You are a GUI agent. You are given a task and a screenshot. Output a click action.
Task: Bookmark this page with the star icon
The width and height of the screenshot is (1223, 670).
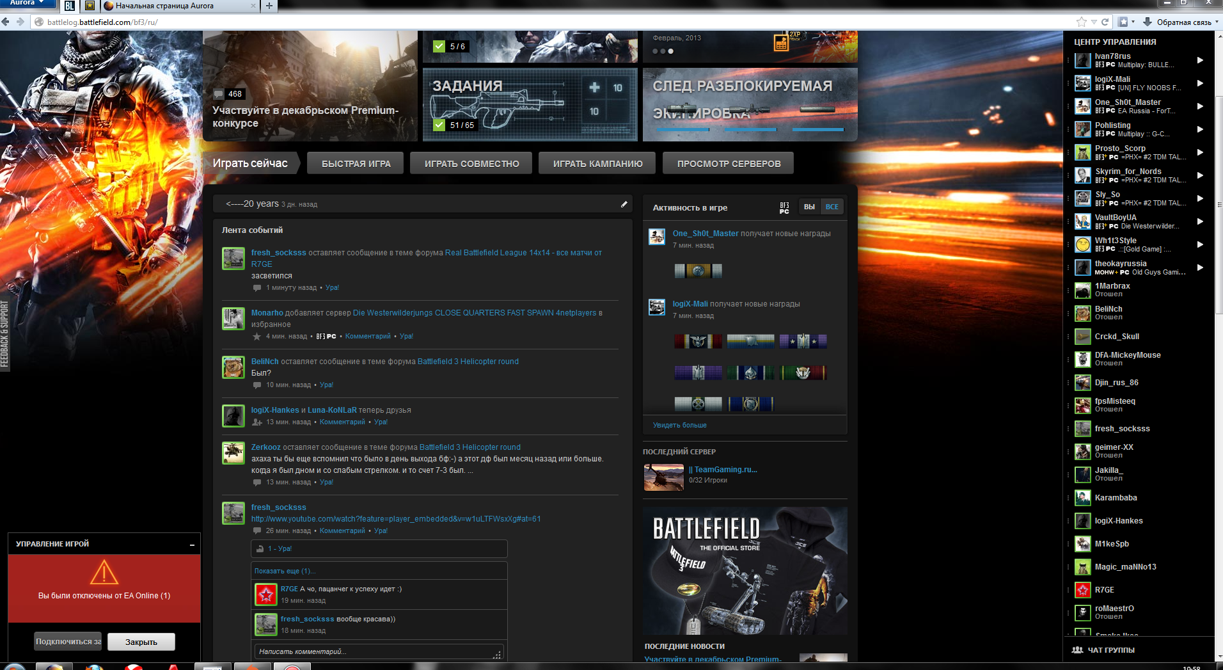click(1081, 22)
